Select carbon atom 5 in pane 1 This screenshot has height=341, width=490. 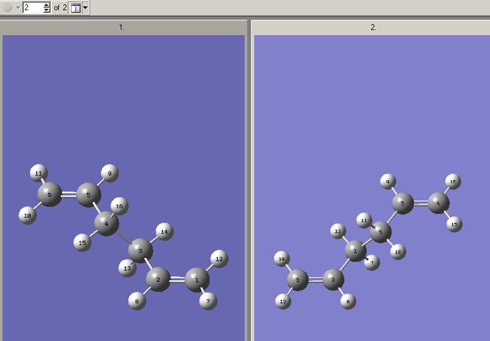point(89,195)
